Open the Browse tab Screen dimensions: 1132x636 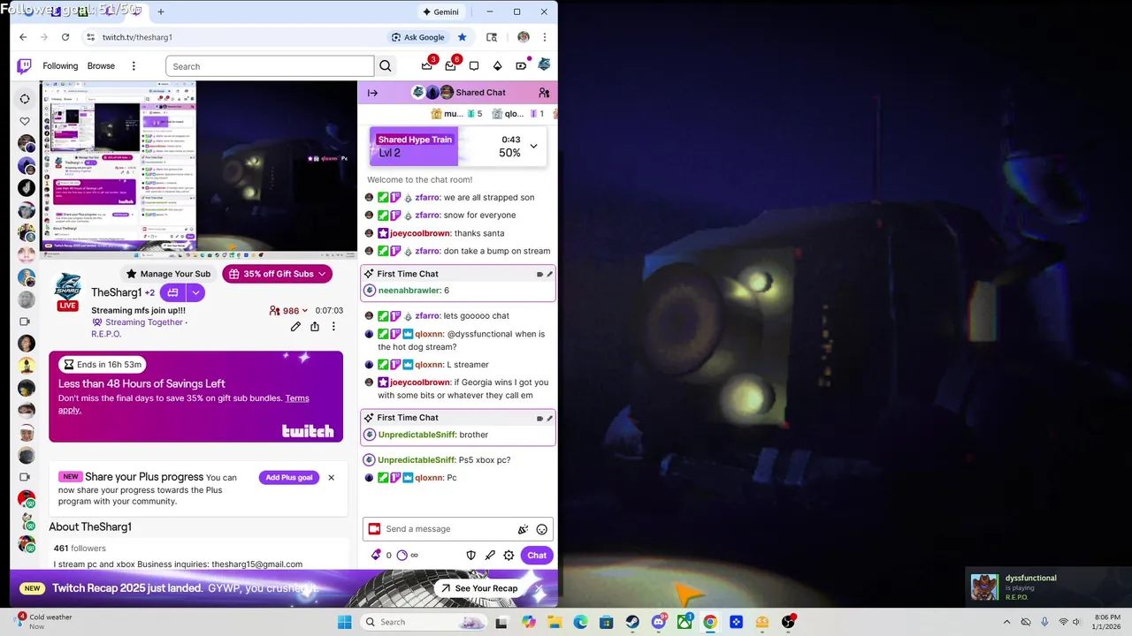[101, 66]
